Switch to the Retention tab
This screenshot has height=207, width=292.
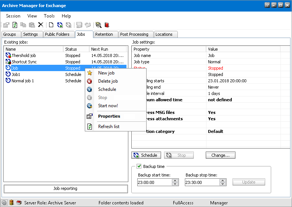click(104, 34)
